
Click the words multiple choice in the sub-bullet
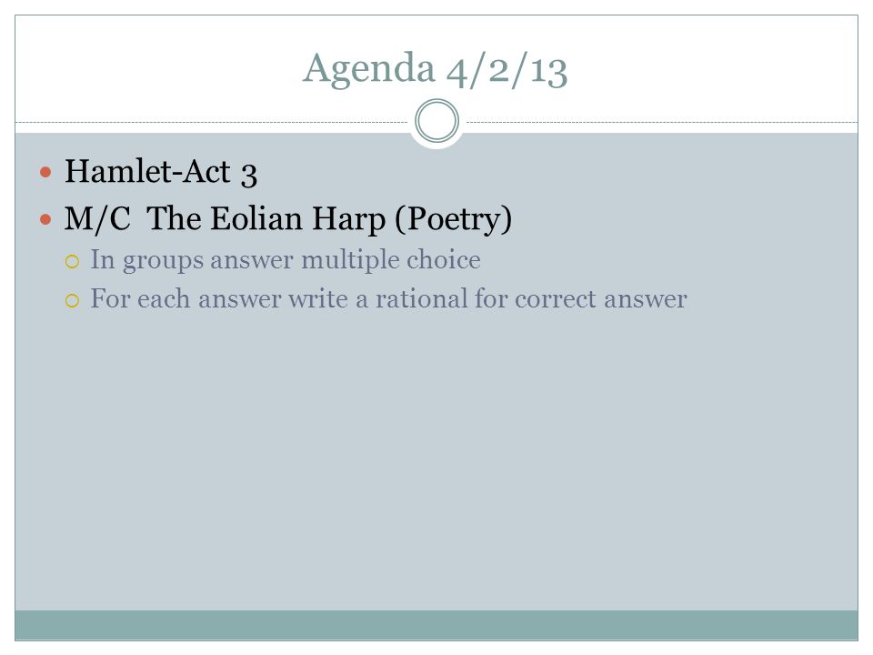click(x=391, y=260)
